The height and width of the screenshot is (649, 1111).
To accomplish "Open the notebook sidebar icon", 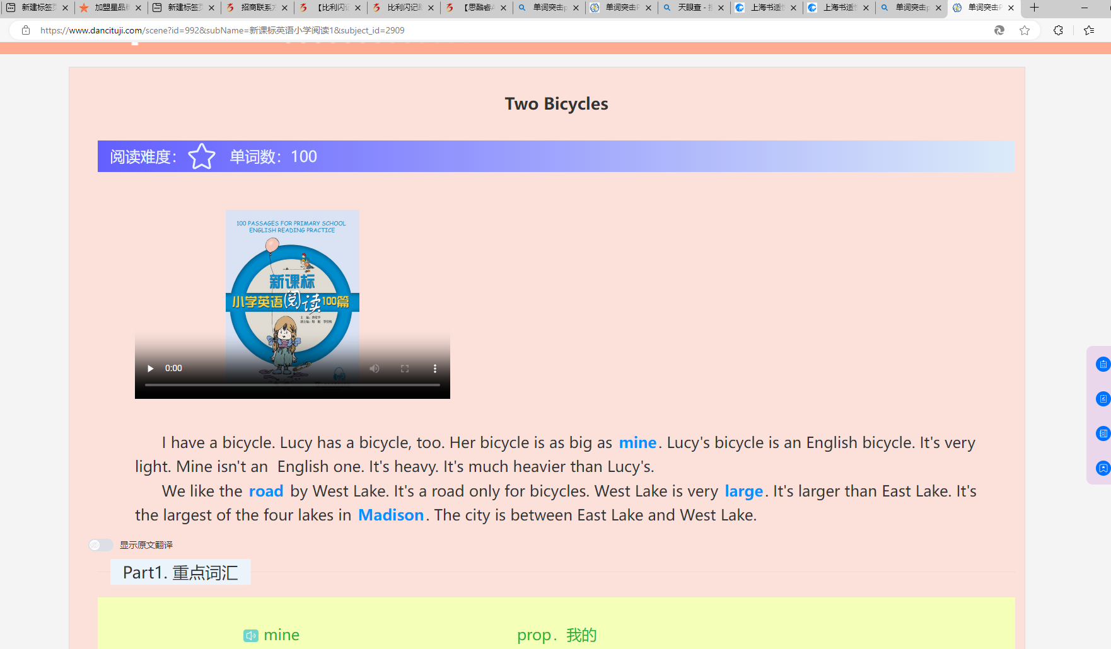I will (1103, 434).
